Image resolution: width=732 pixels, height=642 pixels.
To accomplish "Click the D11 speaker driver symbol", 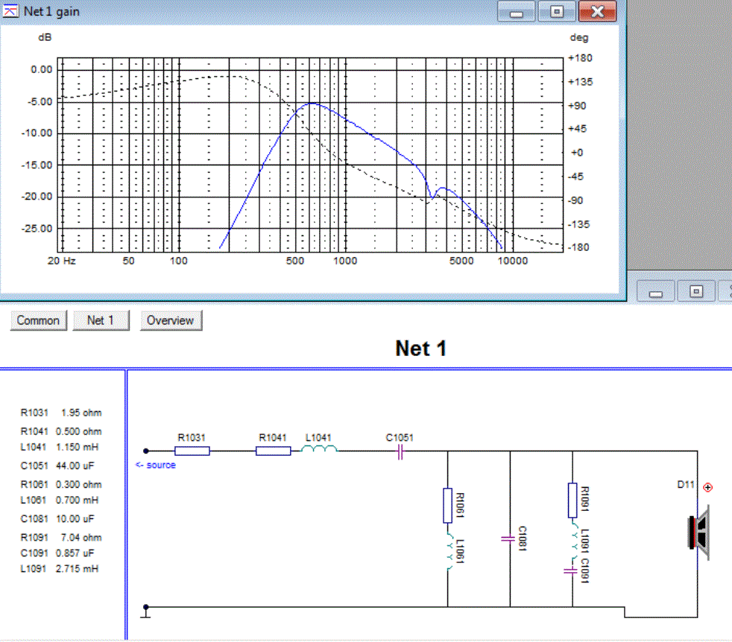I will tap(699, 533).
